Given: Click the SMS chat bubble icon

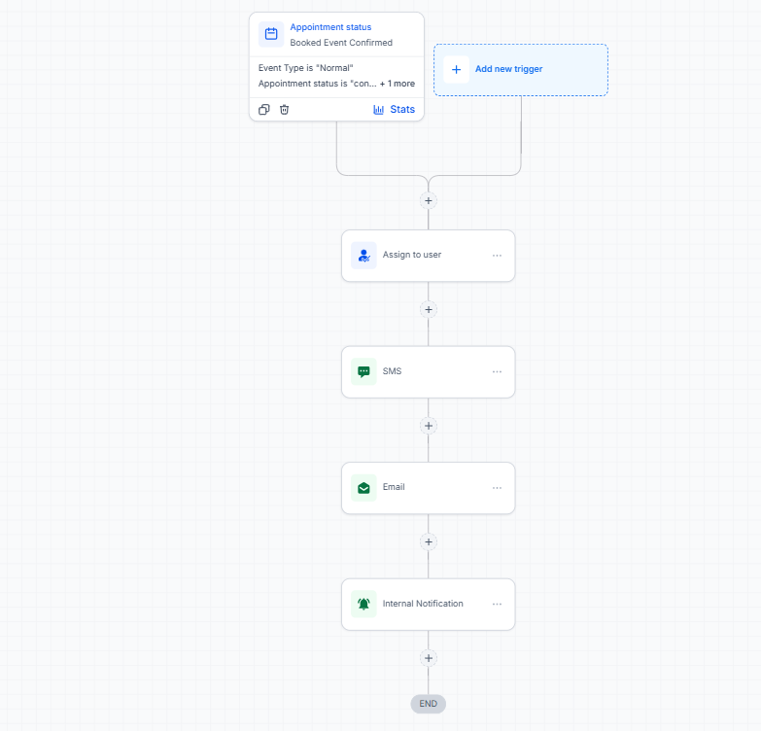Looking at the screenshot, I should [x=363, y=371].
